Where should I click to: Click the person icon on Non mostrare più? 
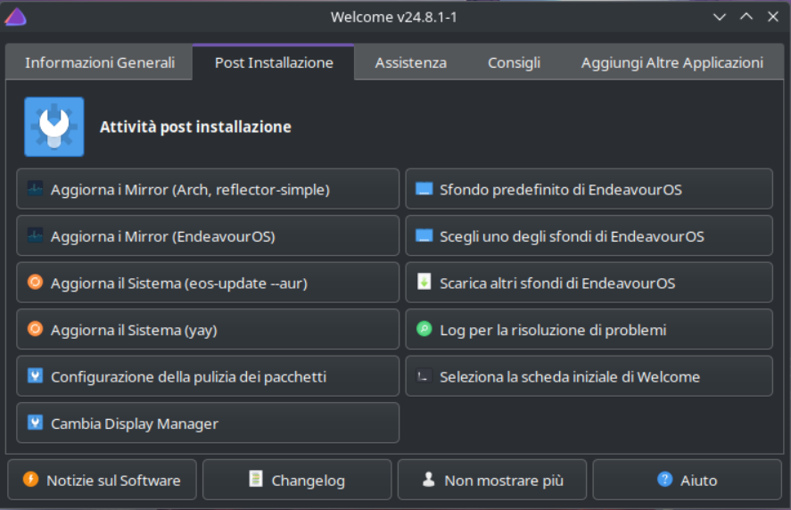tap(428, 479)
